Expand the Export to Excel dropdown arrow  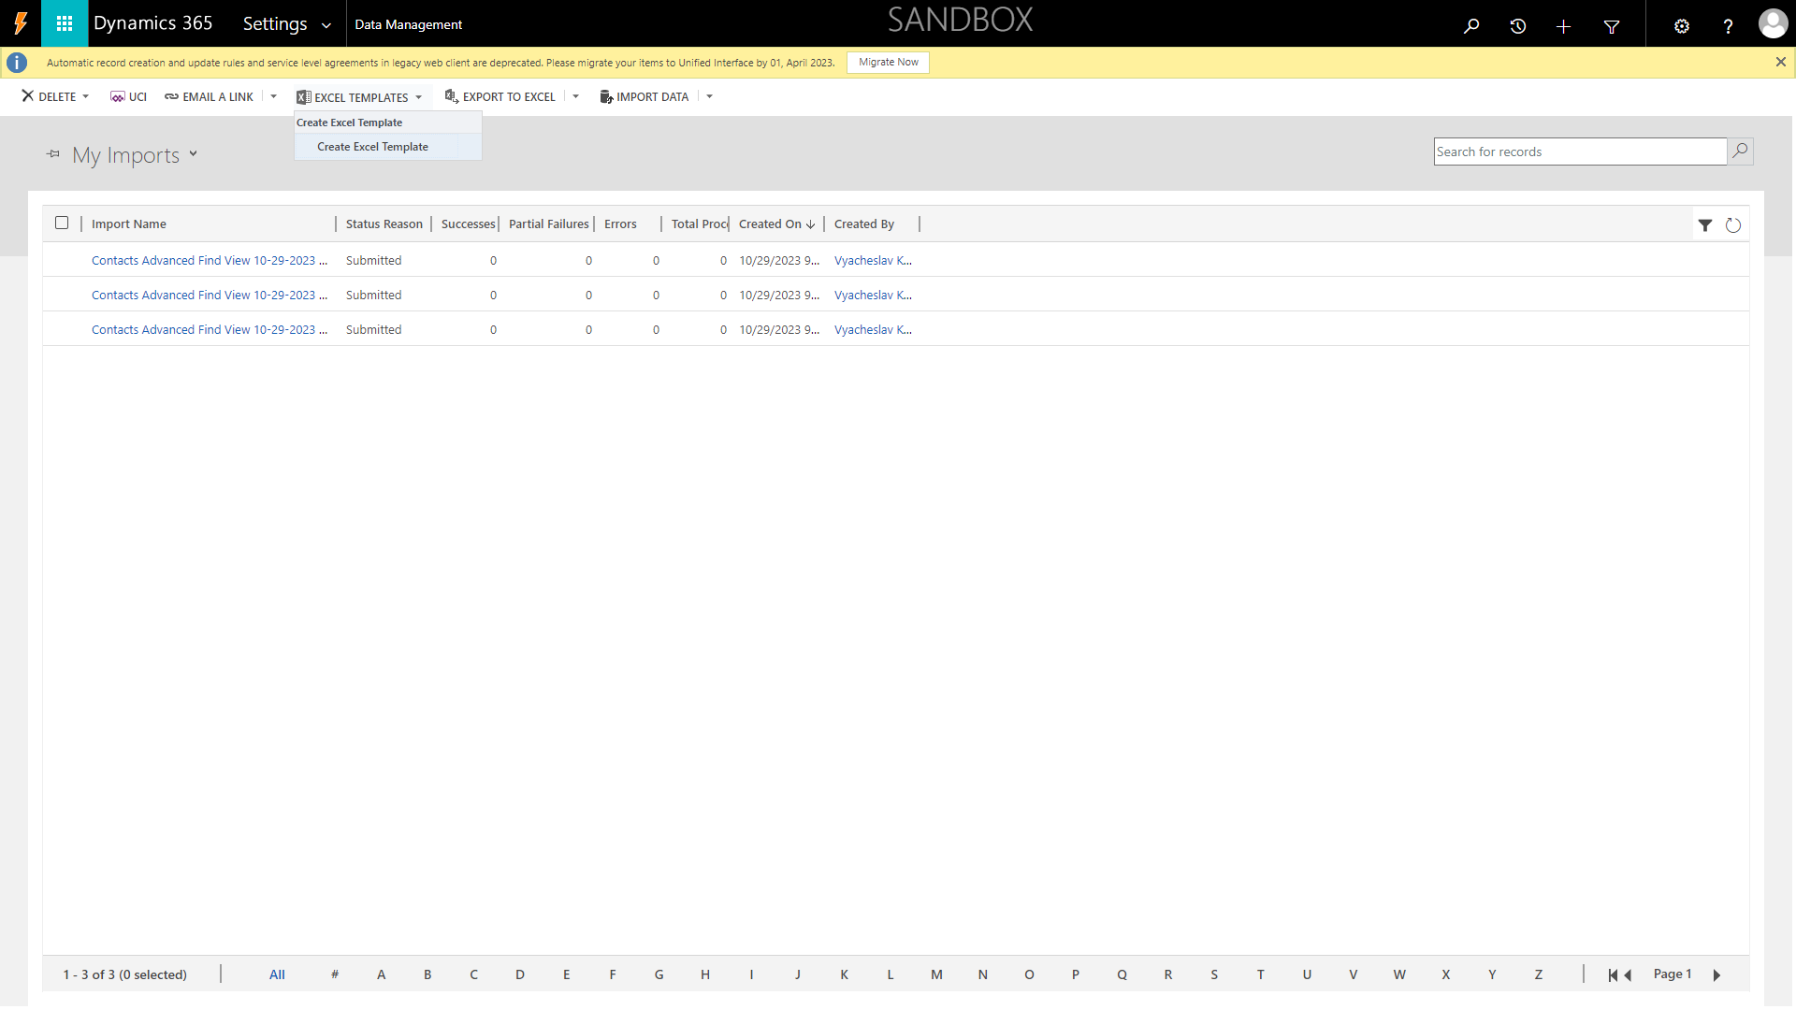tap(575, 96)
